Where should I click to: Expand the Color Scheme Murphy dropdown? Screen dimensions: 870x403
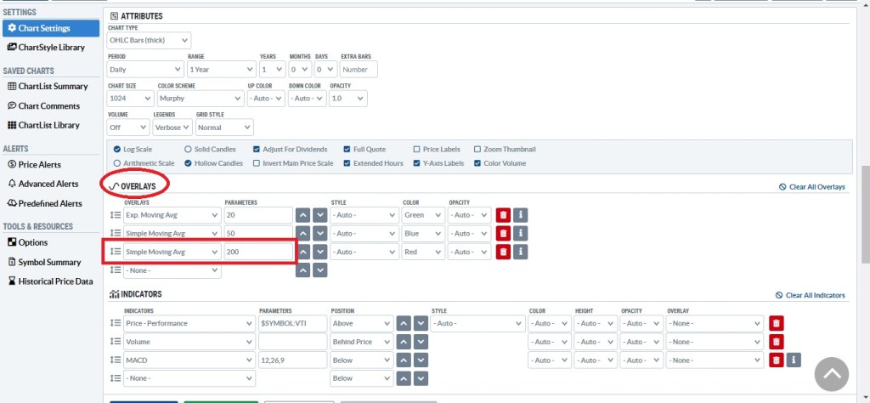[x=199, y=99]
